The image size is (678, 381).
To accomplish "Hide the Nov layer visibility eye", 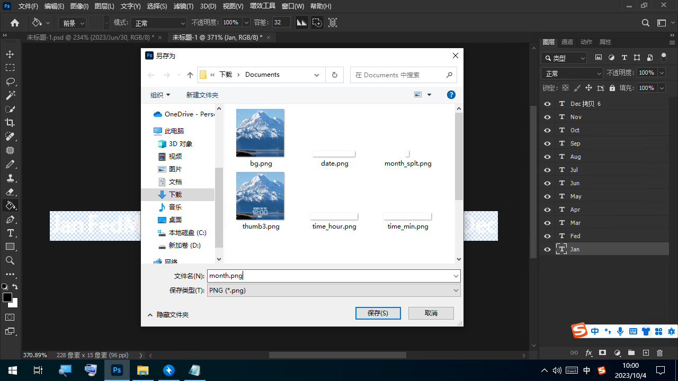I will pos(547,117).
